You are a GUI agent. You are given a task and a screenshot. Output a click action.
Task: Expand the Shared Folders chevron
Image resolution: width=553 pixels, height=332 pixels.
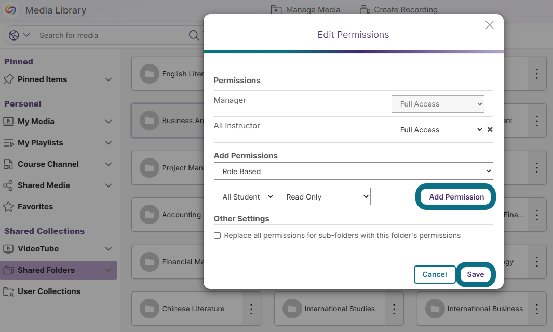click(x=109, y=270)
